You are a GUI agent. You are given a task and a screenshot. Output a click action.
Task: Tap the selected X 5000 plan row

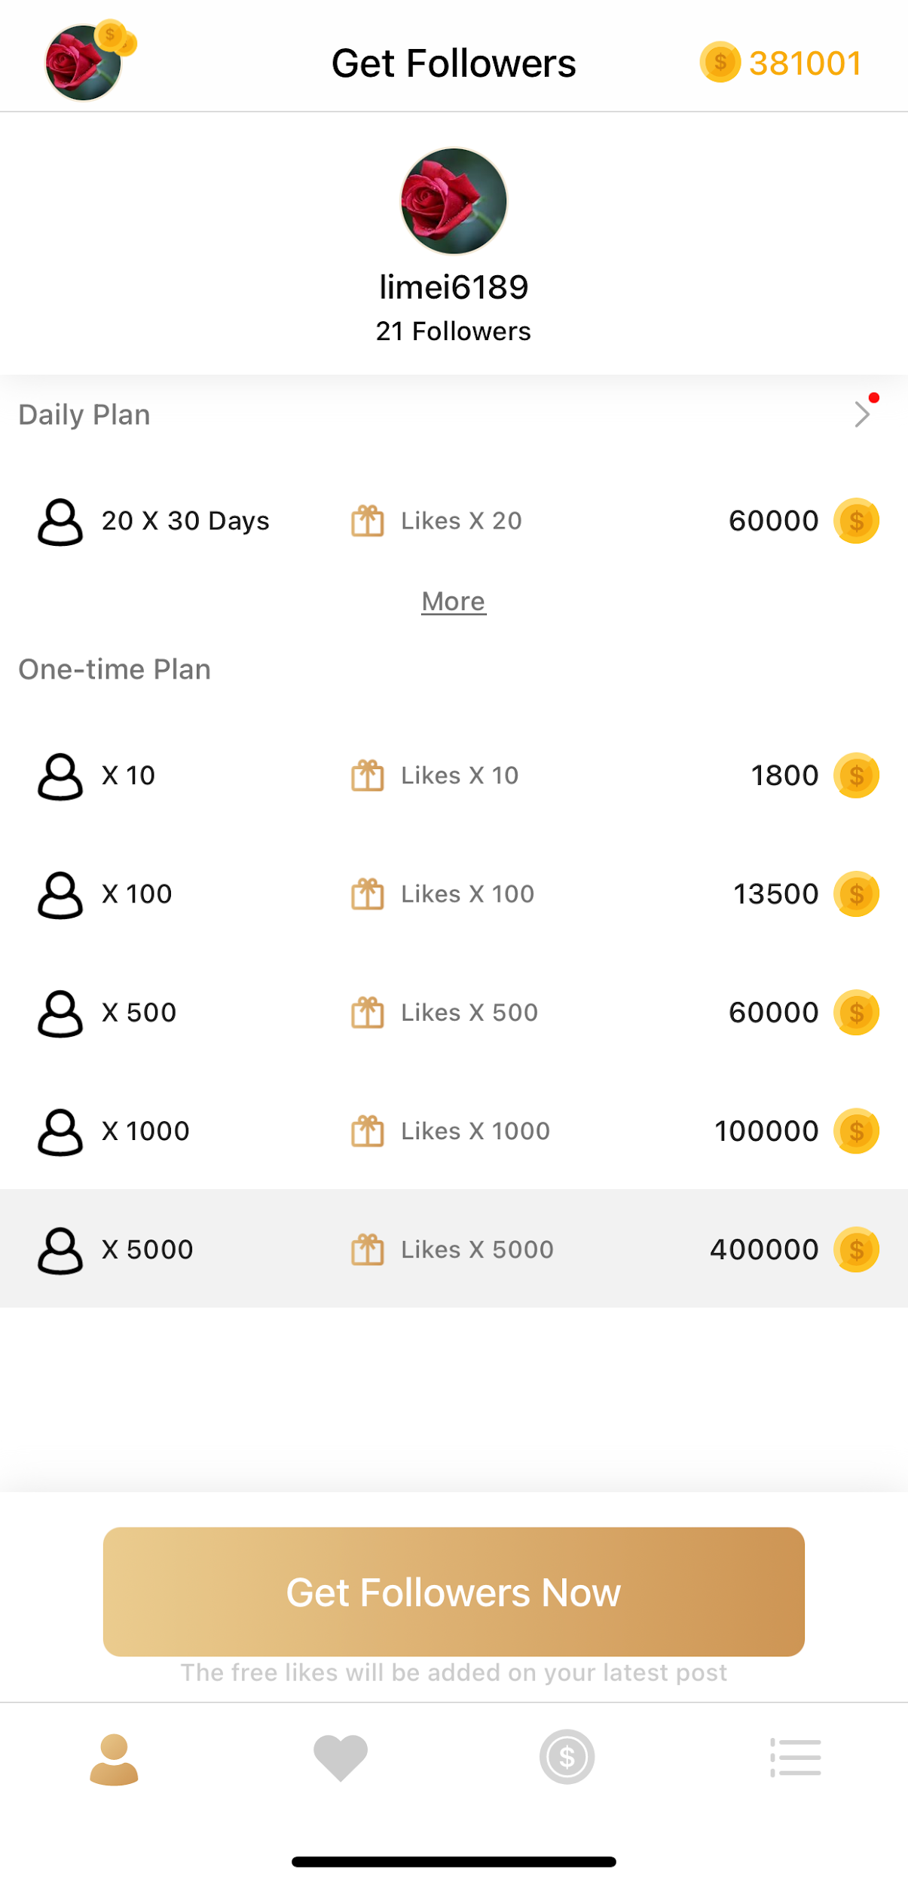(454, 1249)
